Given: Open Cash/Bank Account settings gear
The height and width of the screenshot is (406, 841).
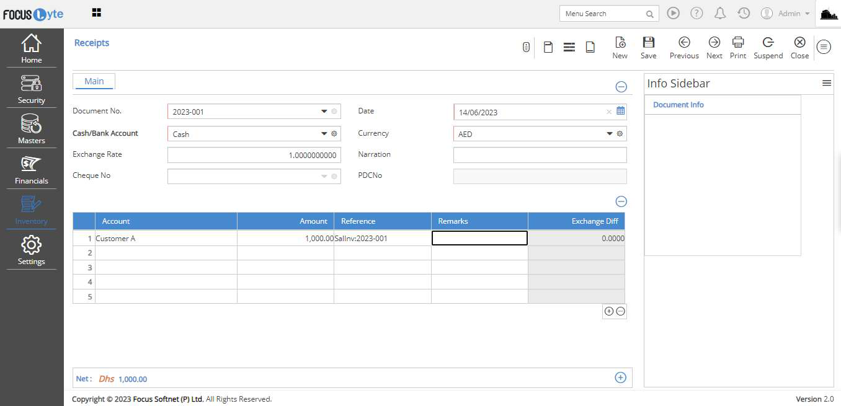Looking at the screenshot, I should pos(334,133).
